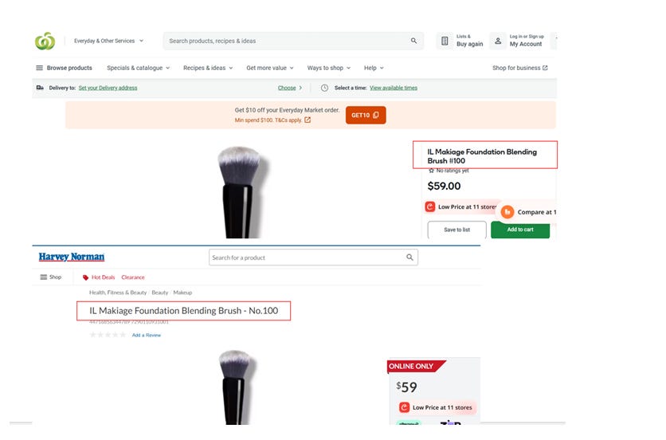Click the Harvey Norman star rating row
The width and height of the screenshot is (666, 440).
(108, 335)
